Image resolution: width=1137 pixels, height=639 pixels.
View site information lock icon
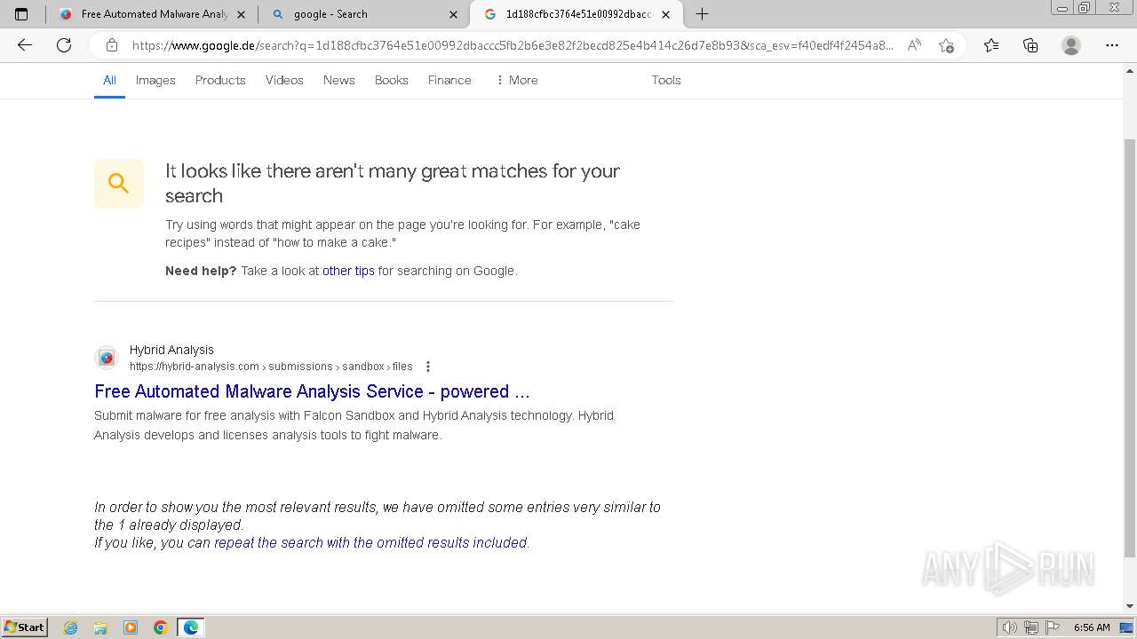pyautogui.click(x=112, y=45)
